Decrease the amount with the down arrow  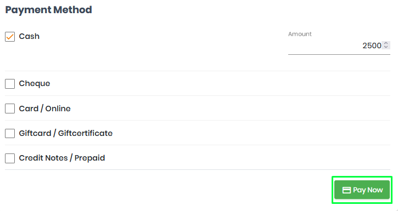pos(386,47)
